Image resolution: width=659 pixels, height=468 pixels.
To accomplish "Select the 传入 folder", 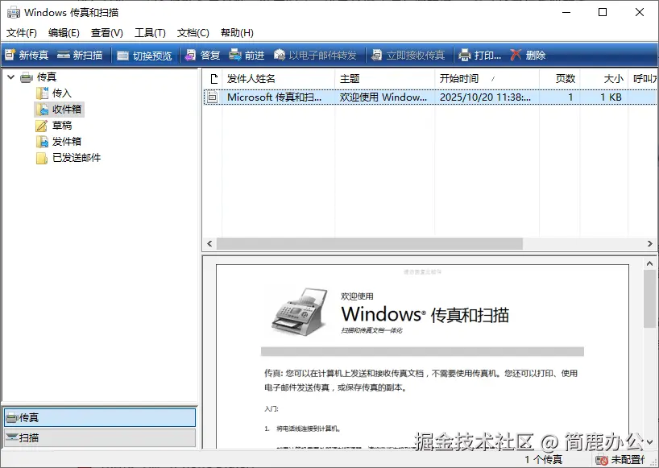I will click(x=62, y=93).
